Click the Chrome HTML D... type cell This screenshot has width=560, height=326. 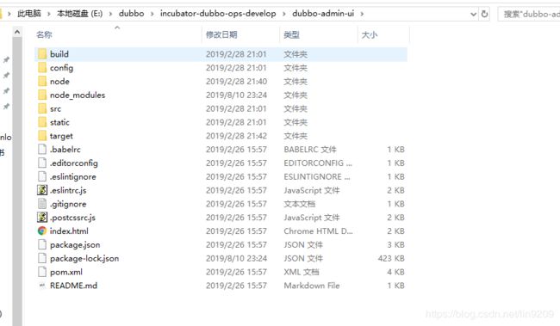[x=318, y=231]
